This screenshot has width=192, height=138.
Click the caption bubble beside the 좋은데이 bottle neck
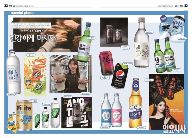pyautogui.click(x=91, y=38)
